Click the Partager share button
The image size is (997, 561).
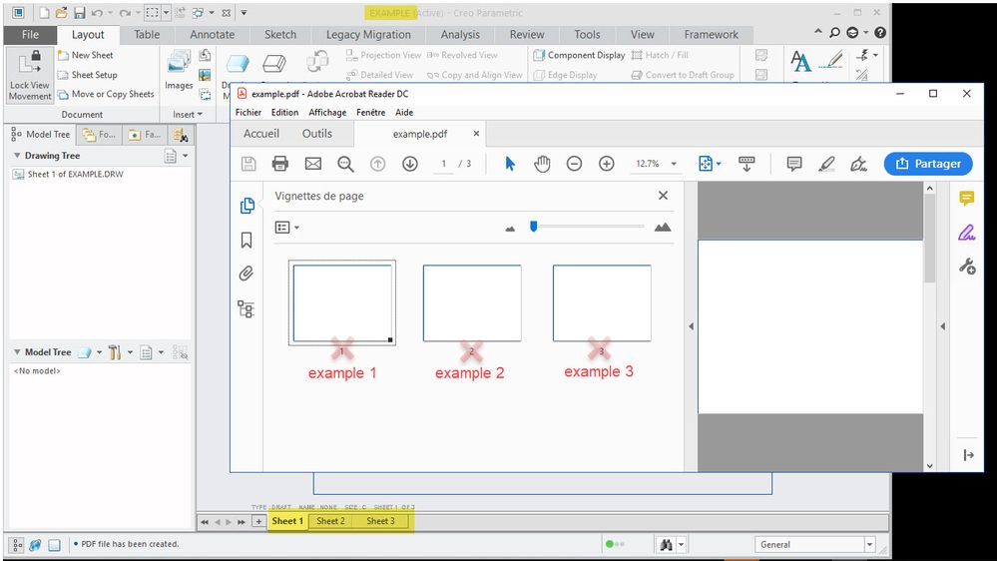[927, 164]
